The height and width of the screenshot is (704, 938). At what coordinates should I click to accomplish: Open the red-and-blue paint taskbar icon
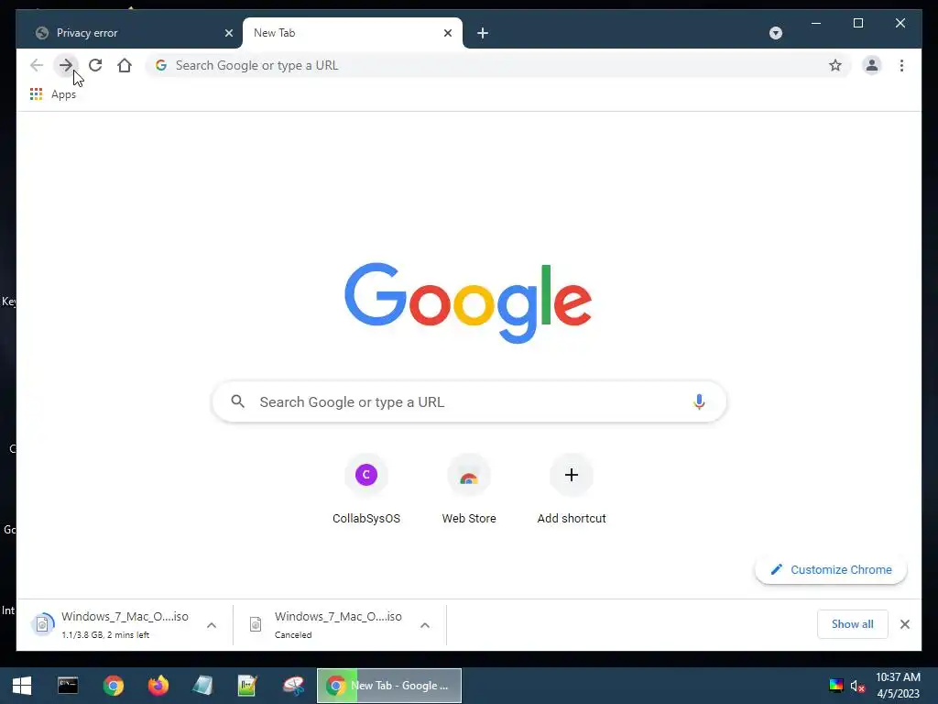point(293,686)
